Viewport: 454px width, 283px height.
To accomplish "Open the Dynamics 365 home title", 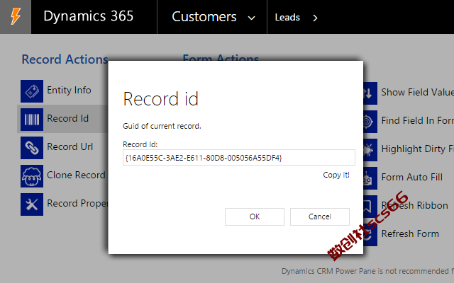I will [x=88, y=16].
